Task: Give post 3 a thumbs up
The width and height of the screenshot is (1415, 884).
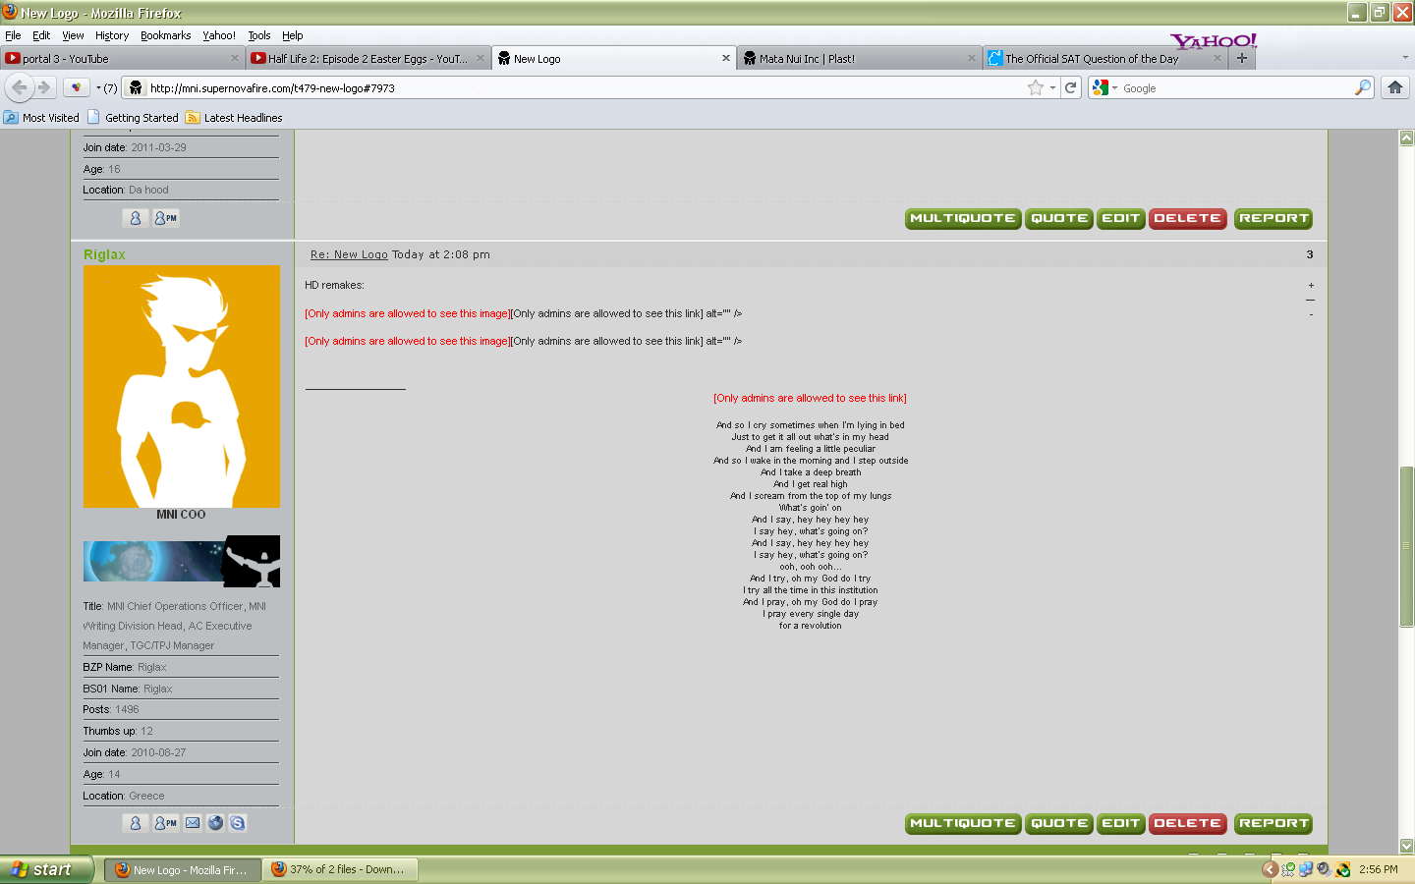Action: point(1311,285)
